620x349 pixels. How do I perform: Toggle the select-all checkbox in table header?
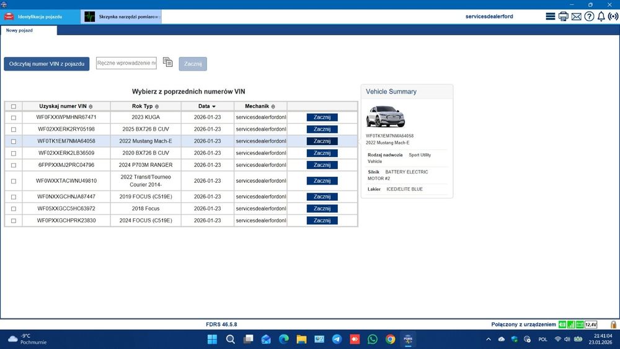(x=14, y=107)
